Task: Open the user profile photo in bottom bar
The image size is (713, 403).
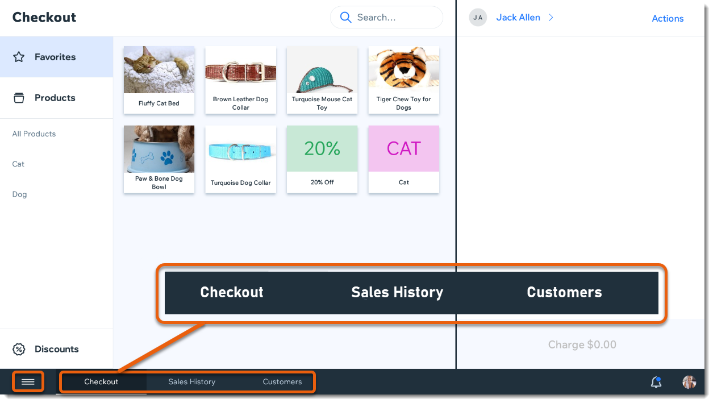Action: 689,382
